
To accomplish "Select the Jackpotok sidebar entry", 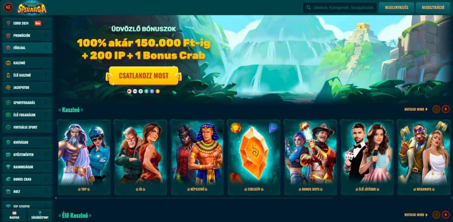I will tap(27, 87).
